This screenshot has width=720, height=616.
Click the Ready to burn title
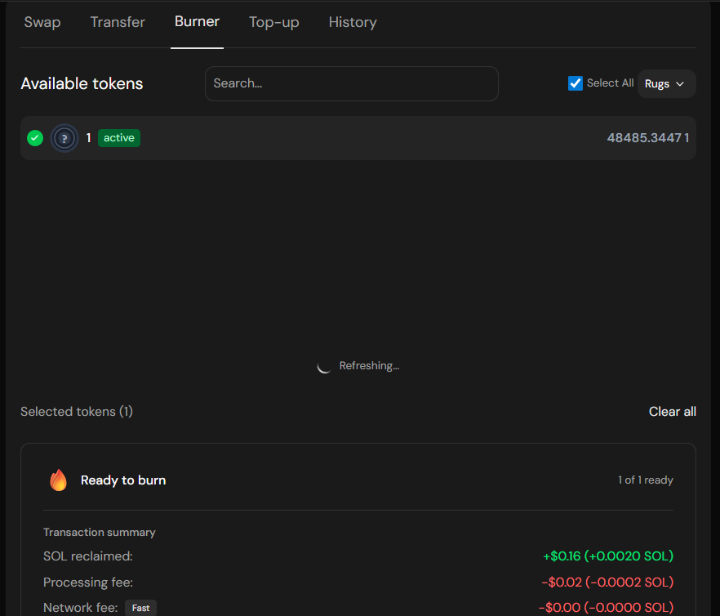123,480
